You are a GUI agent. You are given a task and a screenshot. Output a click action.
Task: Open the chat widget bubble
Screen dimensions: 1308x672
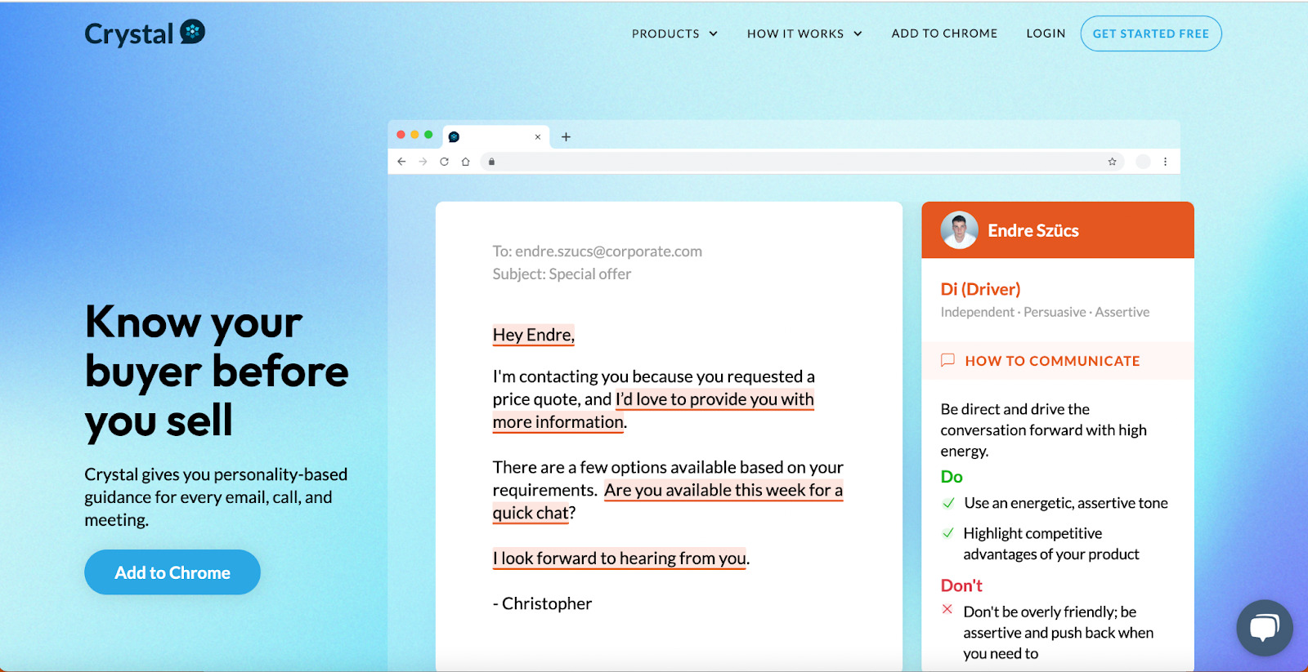tap(1264, 628)
